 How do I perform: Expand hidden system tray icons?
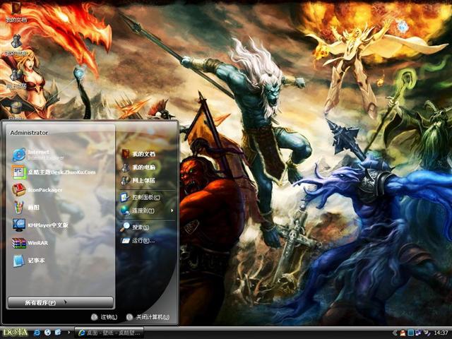click(395, 333)
